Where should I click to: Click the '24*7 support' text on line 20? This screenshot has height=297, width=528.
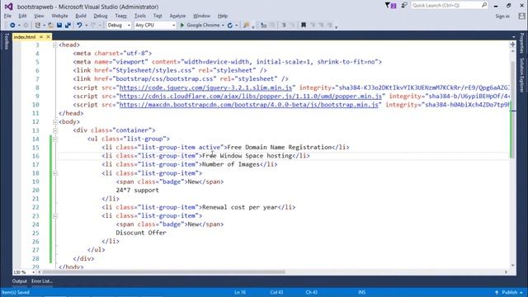[x=138, y=191]
